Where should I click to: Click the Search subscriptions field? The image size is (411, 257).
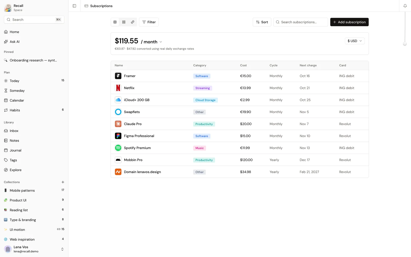[301, 22]
